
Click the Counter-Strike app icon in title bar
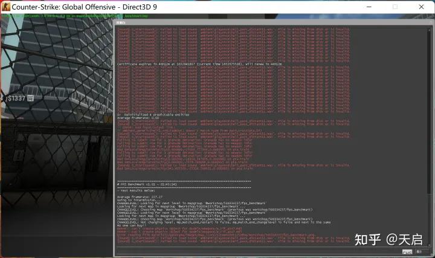[x=5, y=7]
